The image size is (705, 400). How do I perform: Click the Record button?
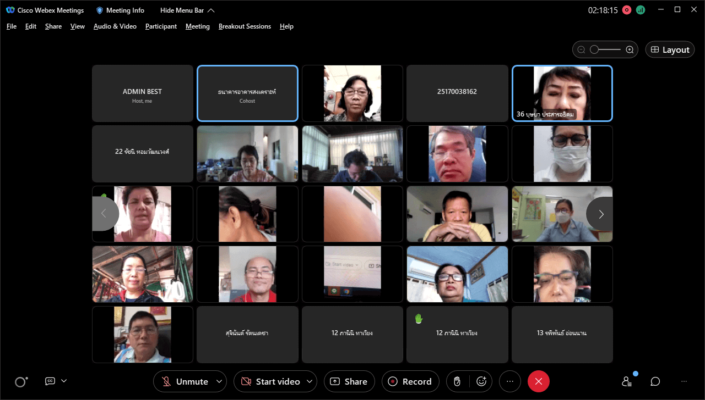(x=410, y=381)
